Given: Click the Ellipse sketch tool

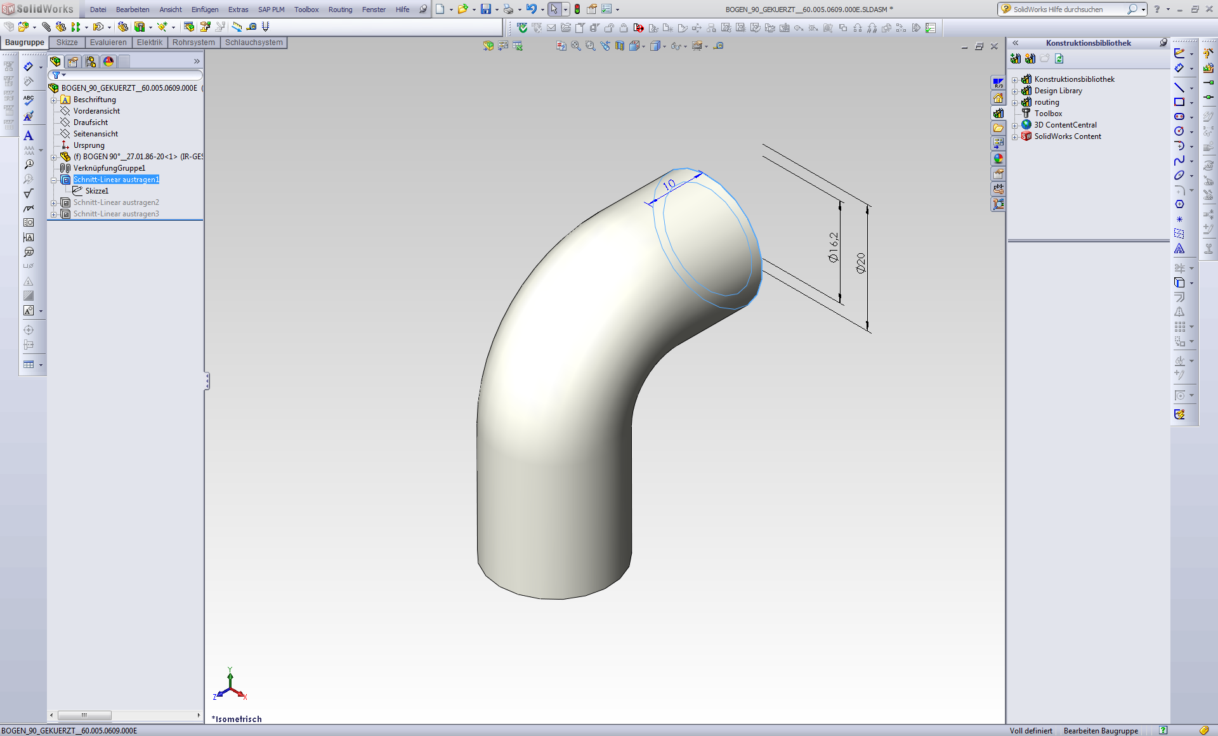Looking at the screenshot, I should (x=1179, y=175).
